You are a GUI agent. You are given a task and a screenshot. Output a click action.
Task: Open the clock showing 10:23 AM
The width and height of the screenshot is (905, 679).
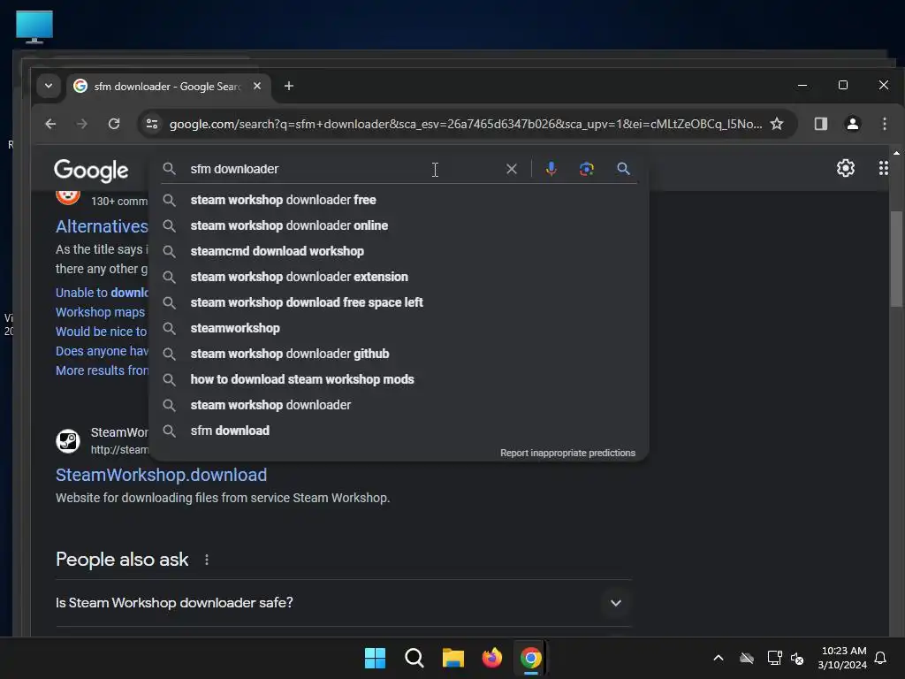point(842,658)
